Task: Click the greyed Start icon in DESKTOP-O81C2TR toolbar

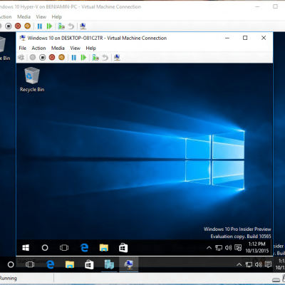Action: (33, 57)
